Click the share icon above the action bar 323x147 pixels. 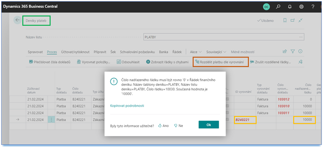coord(285,52)
